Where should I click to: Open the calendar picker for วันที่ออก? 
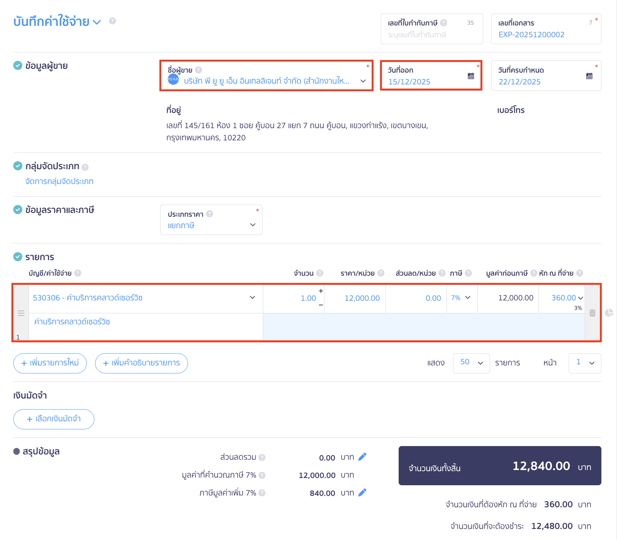[x=471, y=76]
